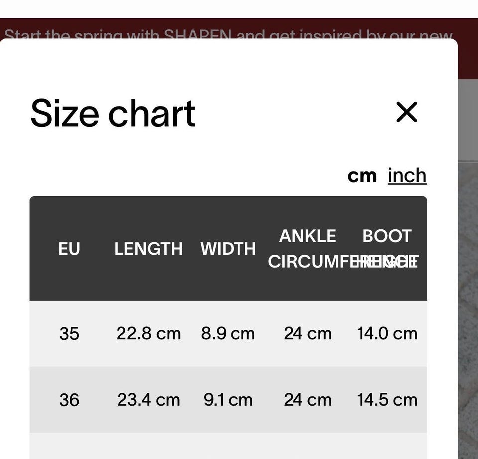Screen dimensions: 478x459
Task: Click the ANKLE CIRCUMFERENCE column header
Action: (x=308, y=248)
